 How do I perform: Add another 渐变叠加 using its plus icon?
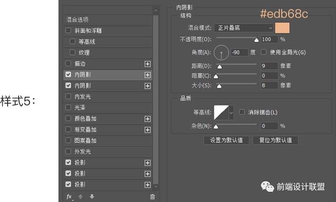coord(147,130)
